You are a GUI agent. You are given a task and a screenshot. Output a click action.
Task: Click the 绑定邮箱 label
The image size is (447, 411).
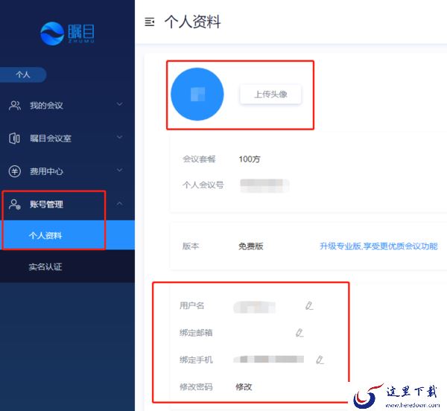[x=196, y=333]
